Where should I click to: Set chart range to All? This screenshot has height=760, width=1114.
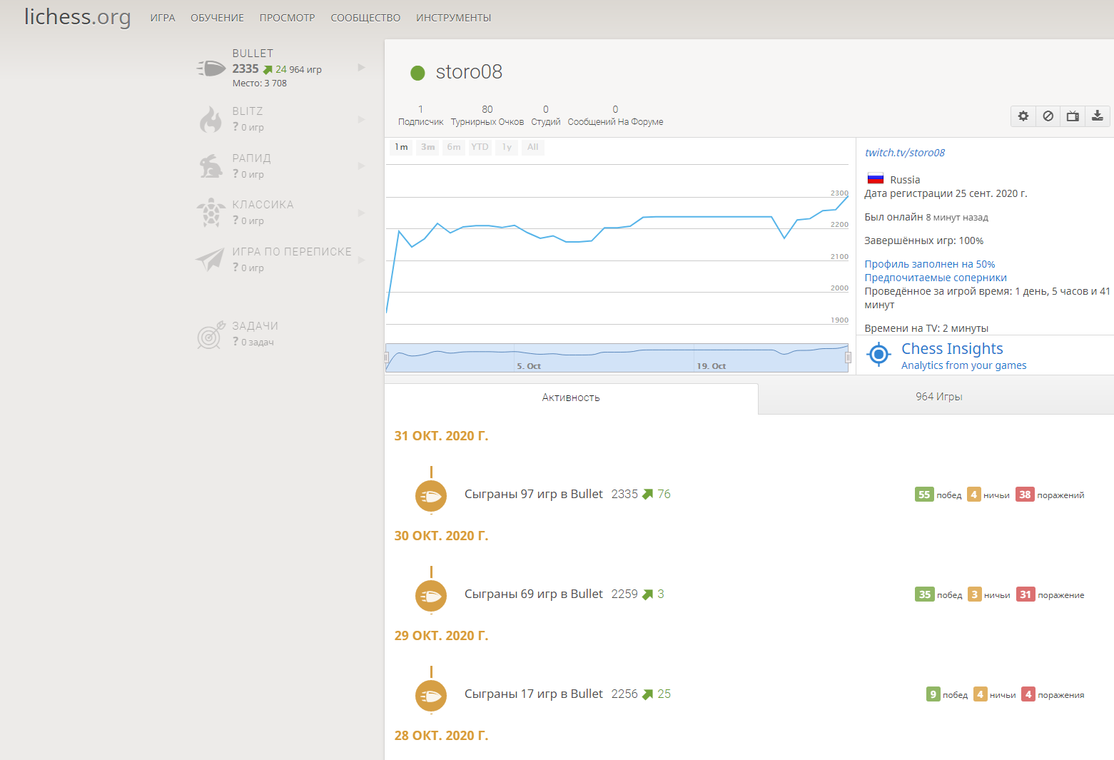pyautogui.click(x=532, y=147)
